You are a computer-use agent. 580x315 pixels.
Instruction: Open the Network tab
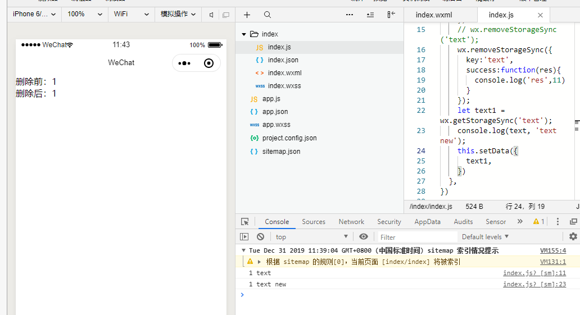(351, 221)
